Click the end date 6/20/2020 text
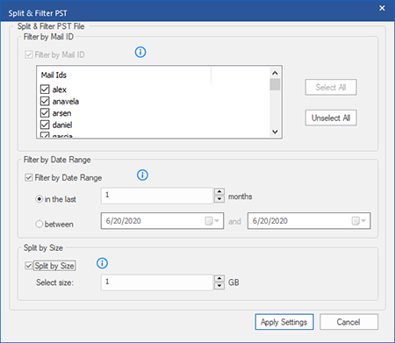This screenshot has width=395, height=343. point(270,221)
